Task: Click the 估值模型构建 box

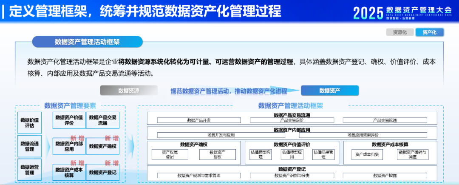Action: coord(261,154)
